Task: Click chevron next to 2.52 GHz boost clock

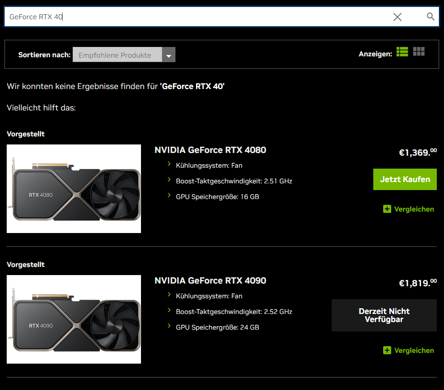Action: tap(169, 310)
